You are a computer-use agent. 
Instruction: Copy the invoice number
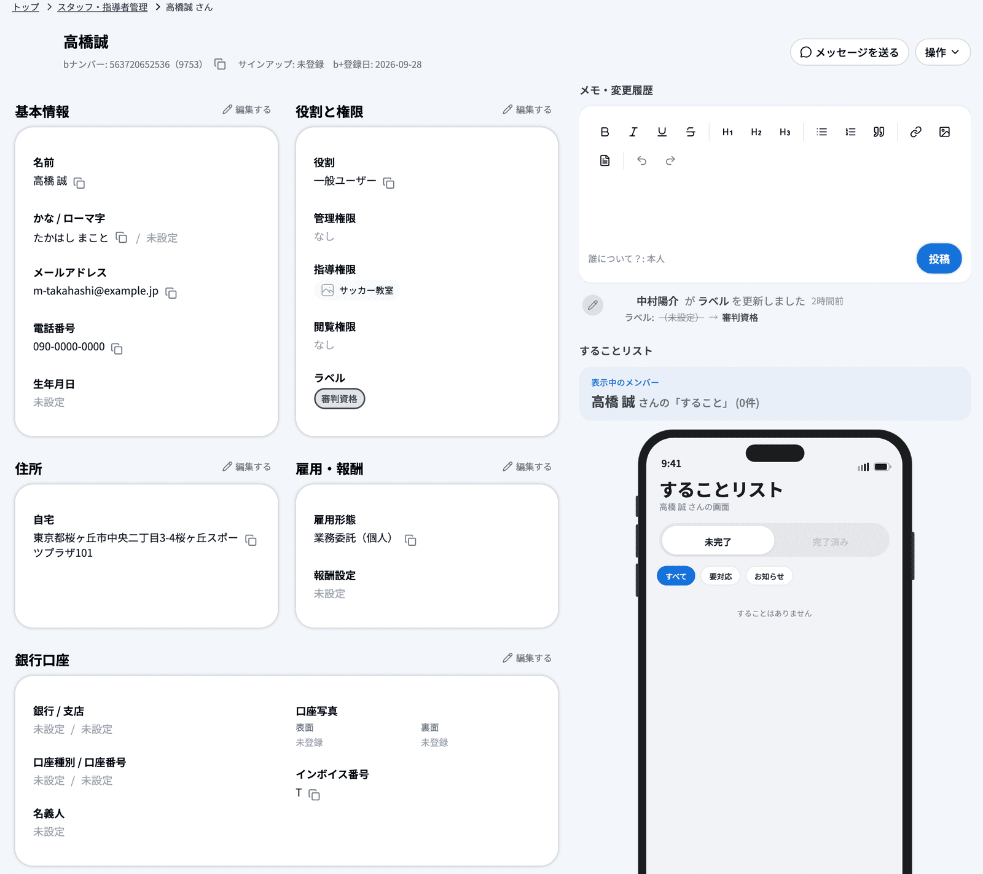(x=314, y=795)
